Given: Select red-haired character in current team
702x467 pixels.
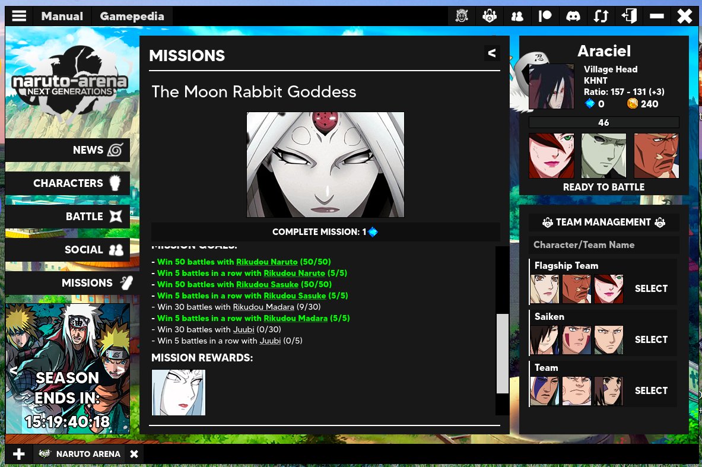Looking at the screenshot, I should point(551,156).
